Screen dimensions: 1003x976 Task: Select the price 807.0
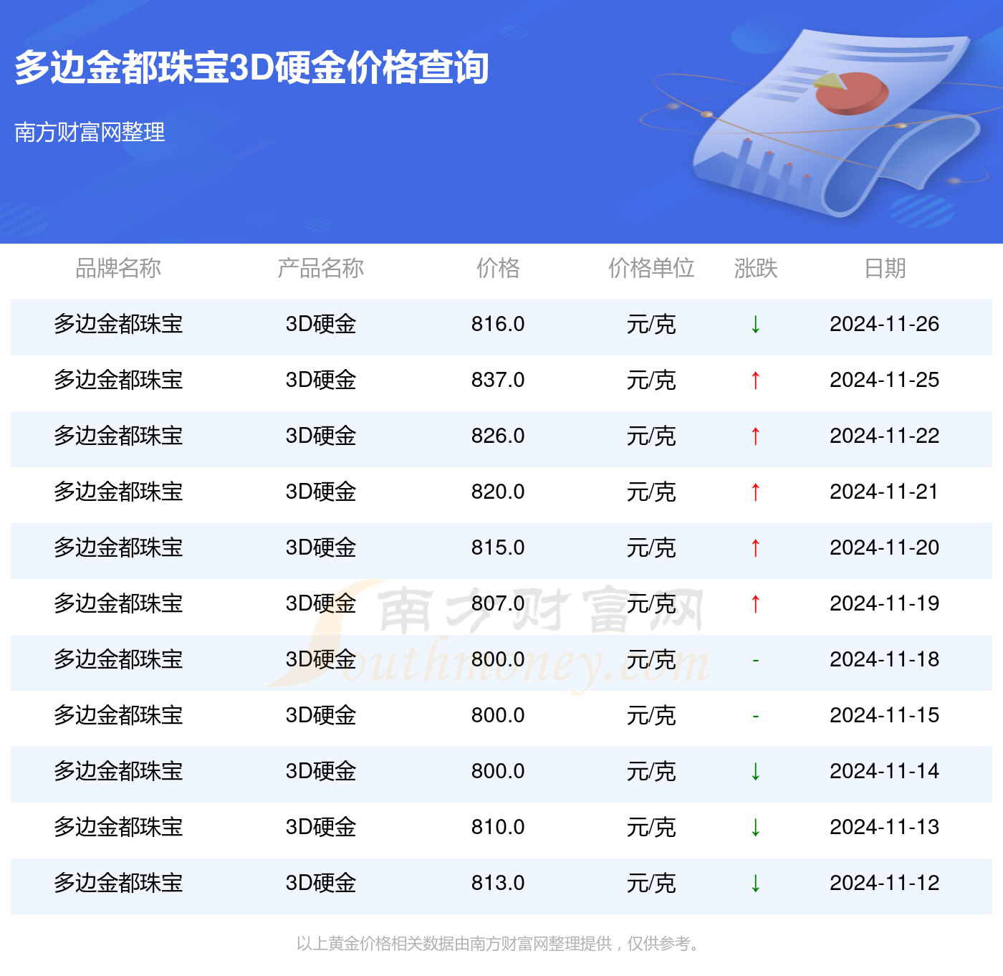tap(498, 603)
